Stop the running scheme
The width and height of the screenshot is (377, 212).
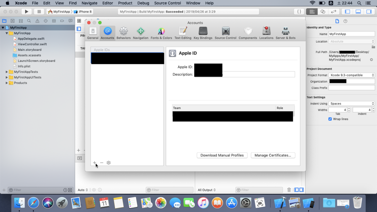pos(39,12)
